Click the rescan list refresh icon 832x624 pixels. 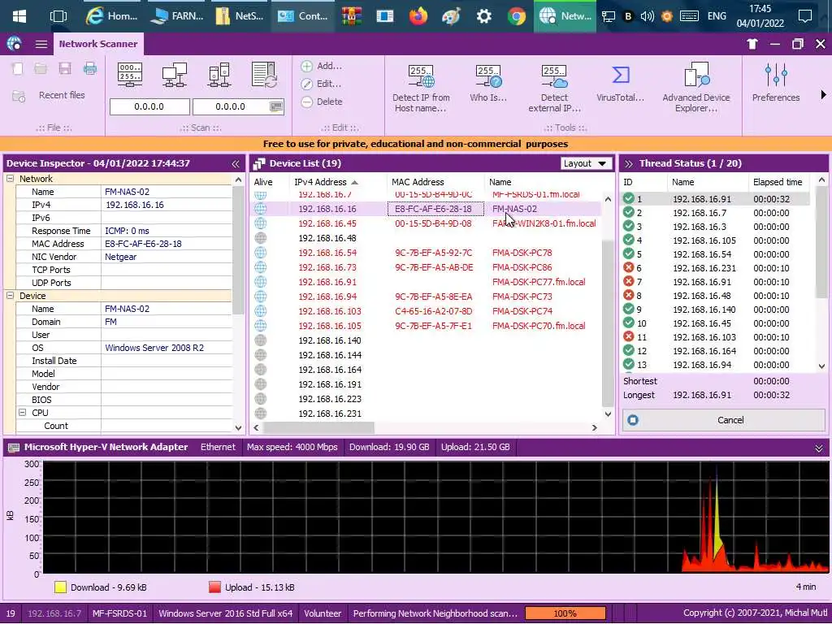264,75
